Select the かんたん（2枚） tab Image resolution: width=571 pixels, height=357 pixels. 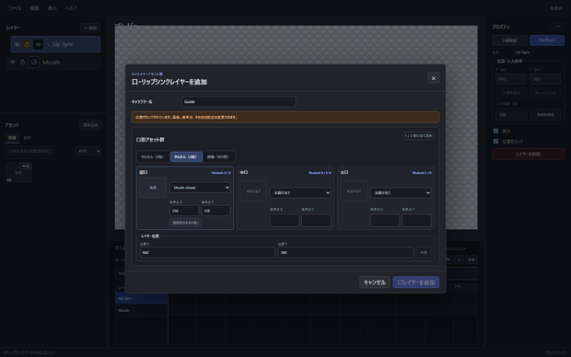[x=153, y=156]
